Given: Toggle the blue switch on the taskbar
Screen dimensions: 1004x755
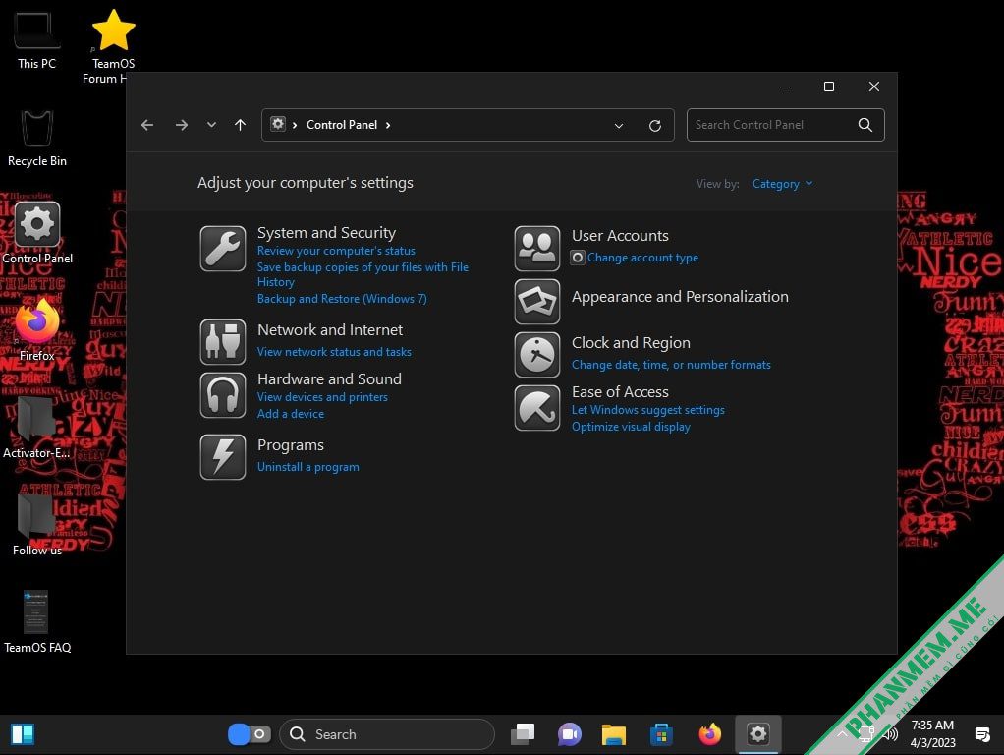Looking at the screenshot, I should click(x=250, y=734).
